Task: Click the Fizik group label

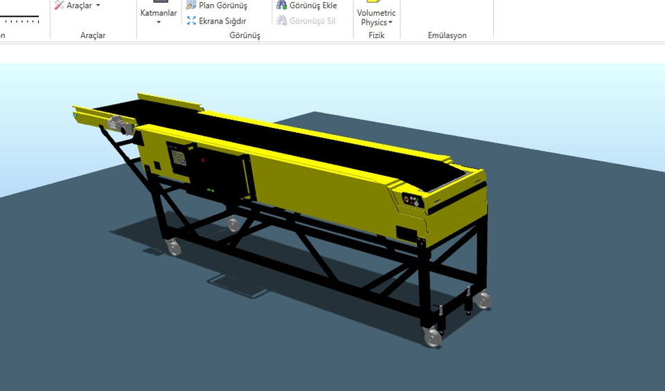Action: point(376,35)
